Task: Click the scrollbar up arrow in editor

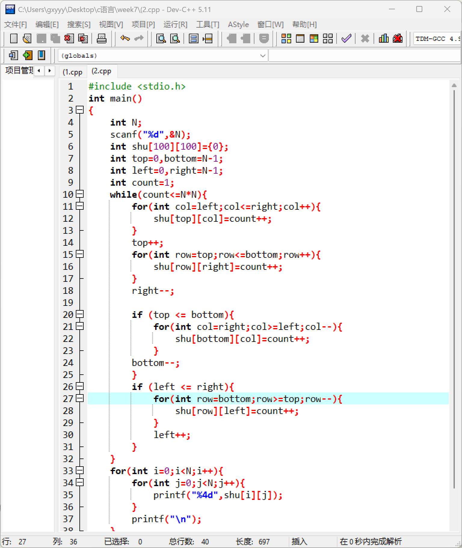Action: pos(454,86)
